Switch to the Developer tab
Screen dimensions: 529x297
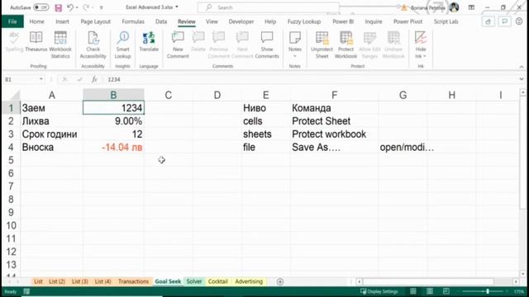click(x=241, y=21)
